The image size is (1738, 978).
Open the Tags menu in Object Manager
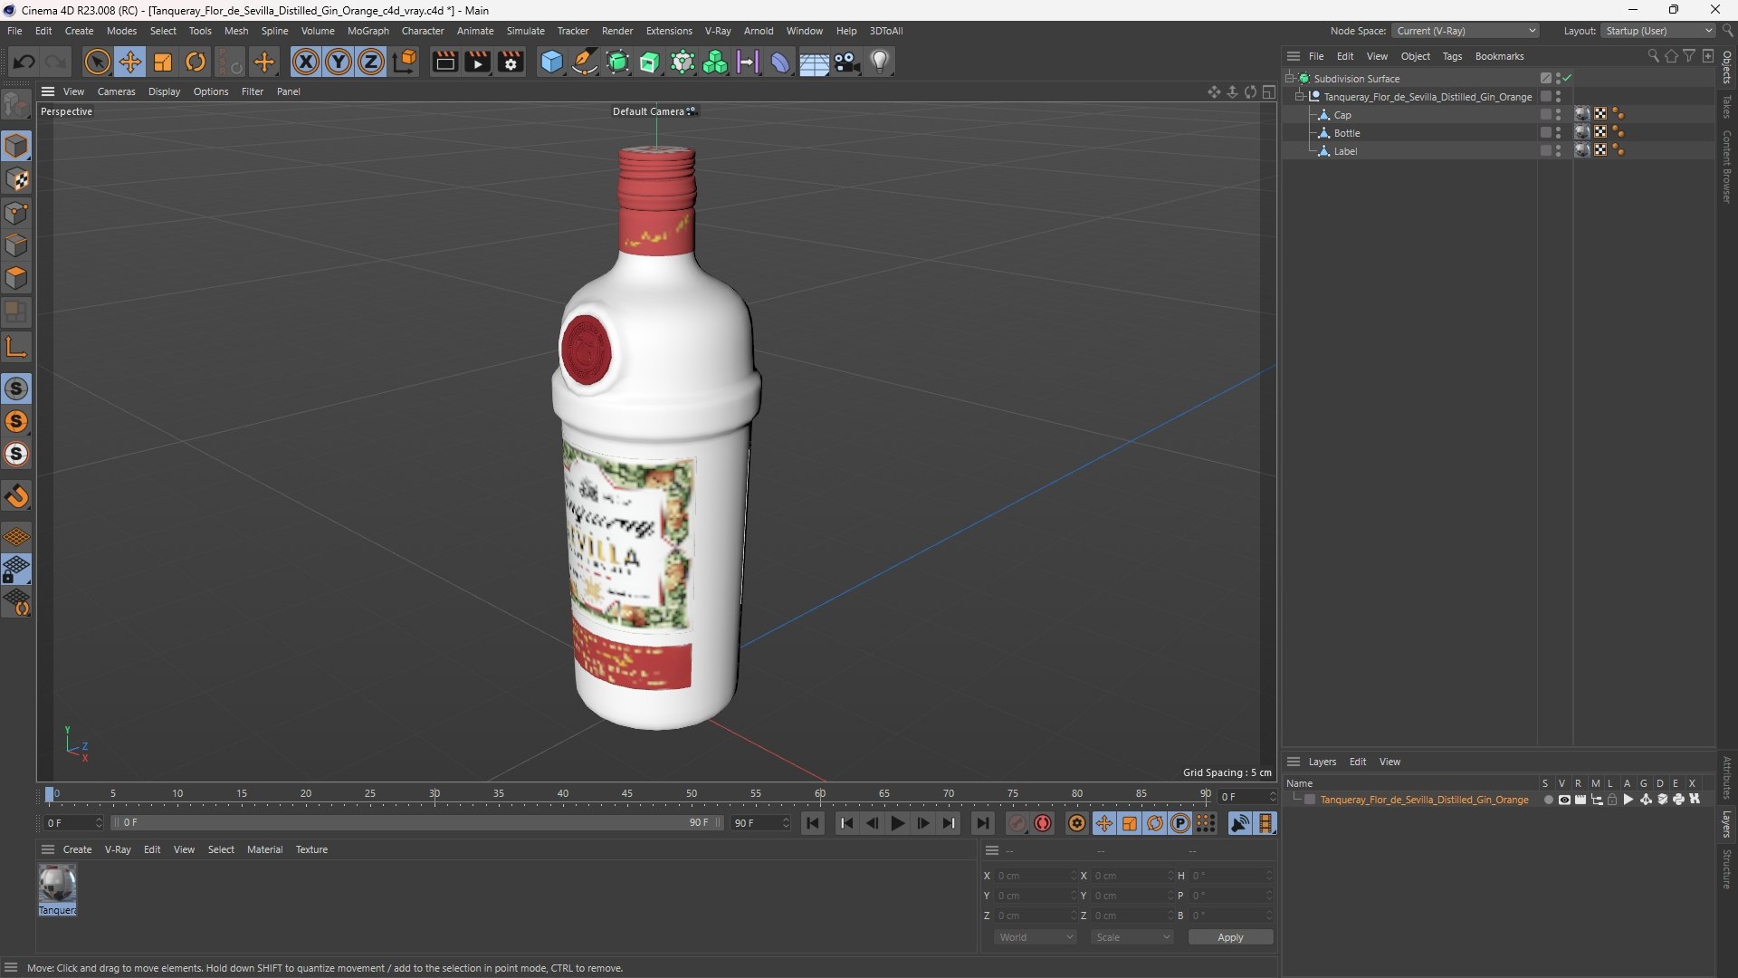(x=1452, y=56)
